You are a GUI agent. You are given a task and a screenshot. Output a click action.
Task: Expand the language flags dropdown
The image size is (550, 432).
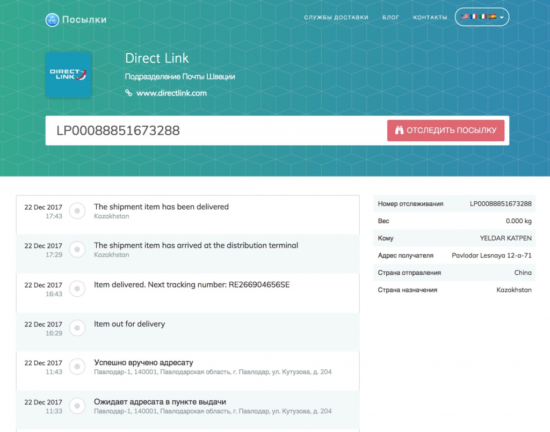point(482,17)
